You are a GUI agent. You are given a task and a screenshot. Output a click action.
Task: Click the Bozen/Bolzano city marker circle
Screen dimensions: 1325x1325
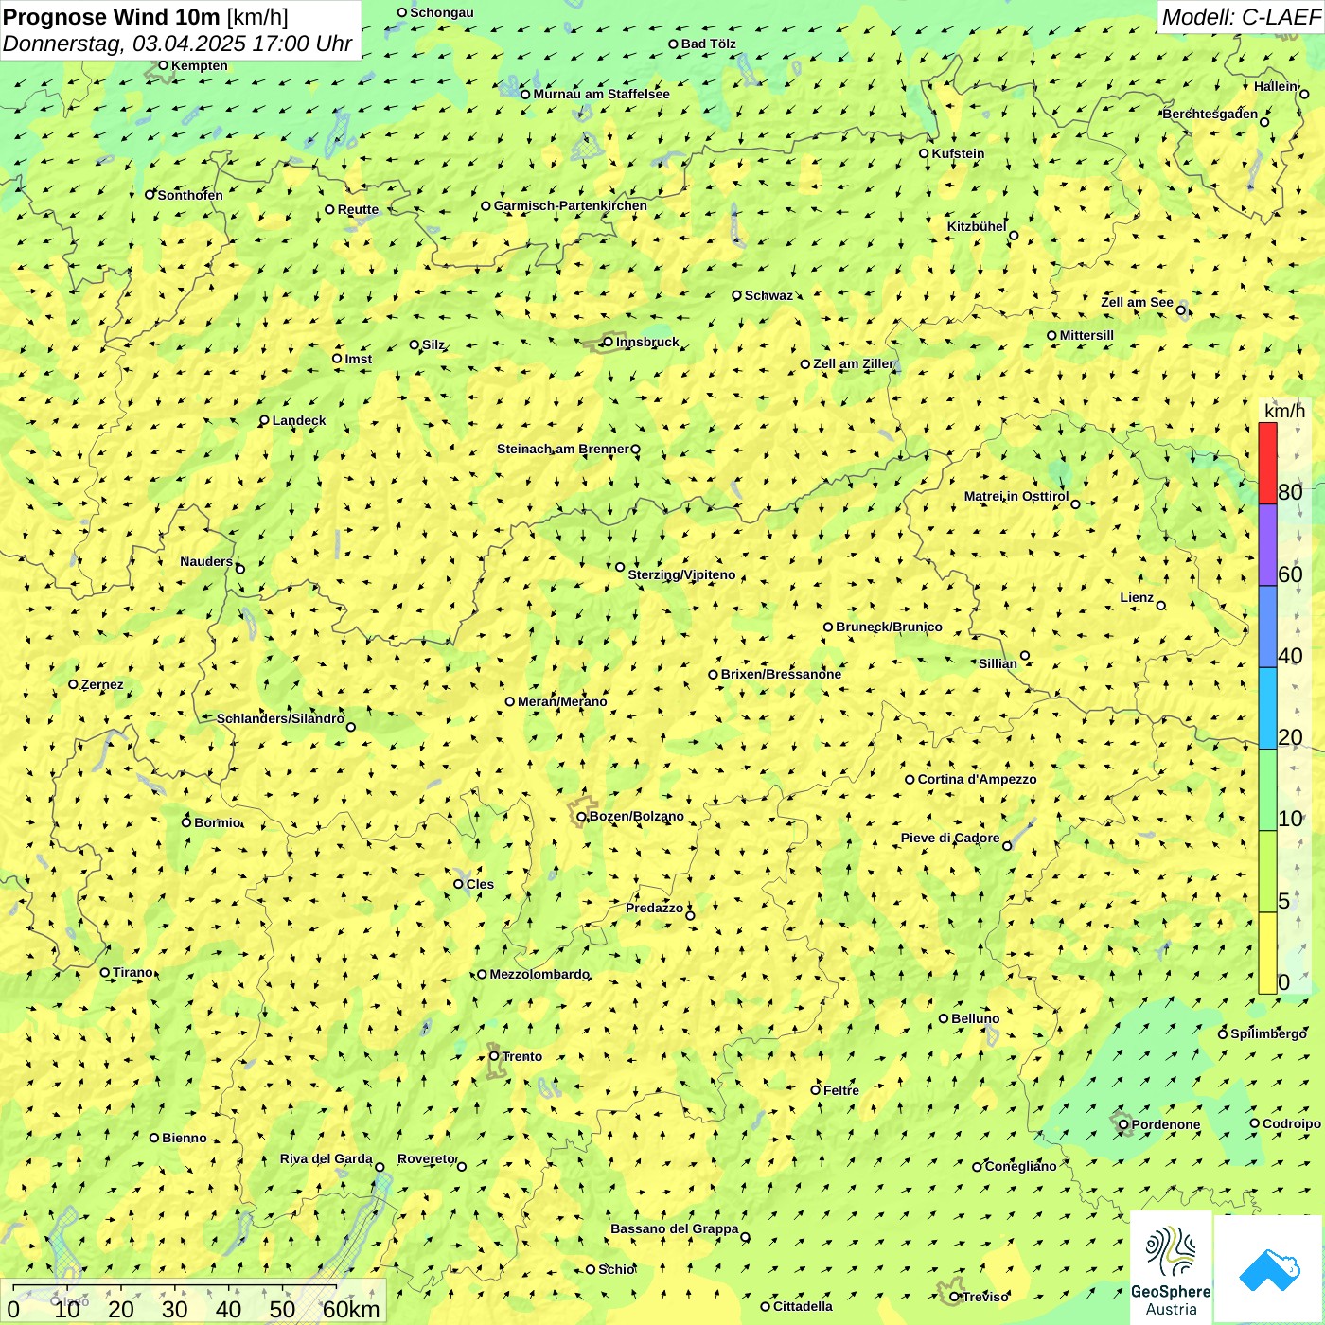pos(581,816)
